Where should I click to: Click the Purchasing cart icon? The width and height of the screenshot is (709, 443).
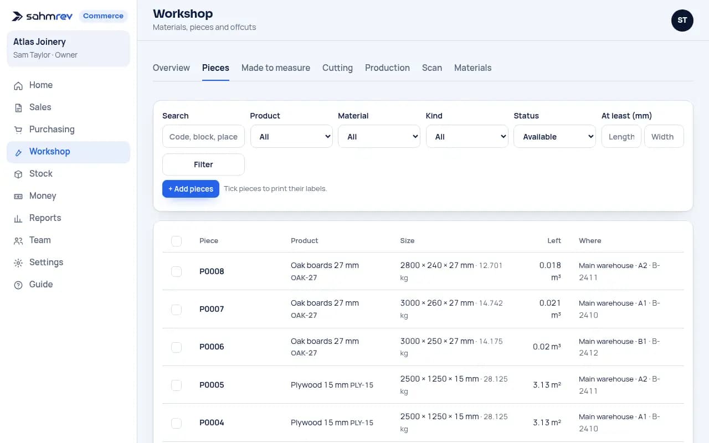(x=18, y=130)
